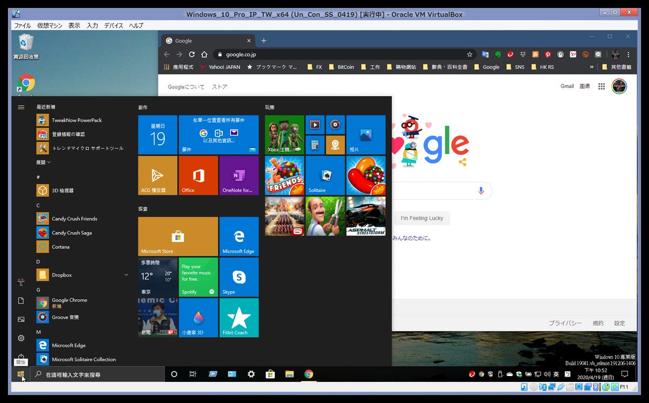This screenshot has width=649, height=403.
Task: Open the Calculator small tile
Action: tap(315, 145)
